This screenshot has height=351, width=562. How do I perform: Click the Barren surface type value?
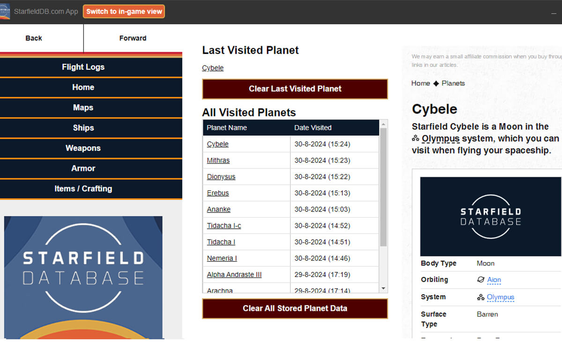click(488, 314)
